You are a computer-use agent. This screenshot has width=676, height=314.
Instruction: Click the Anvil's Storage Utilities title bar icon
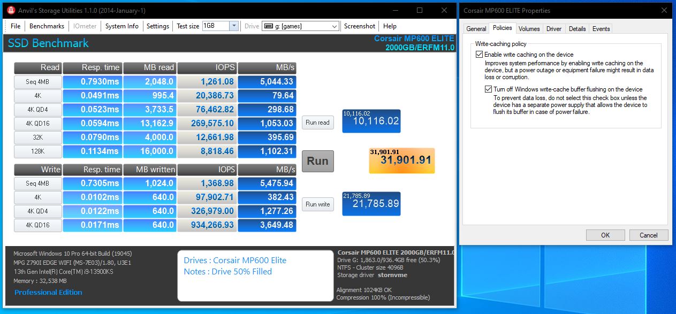[10, 11]
